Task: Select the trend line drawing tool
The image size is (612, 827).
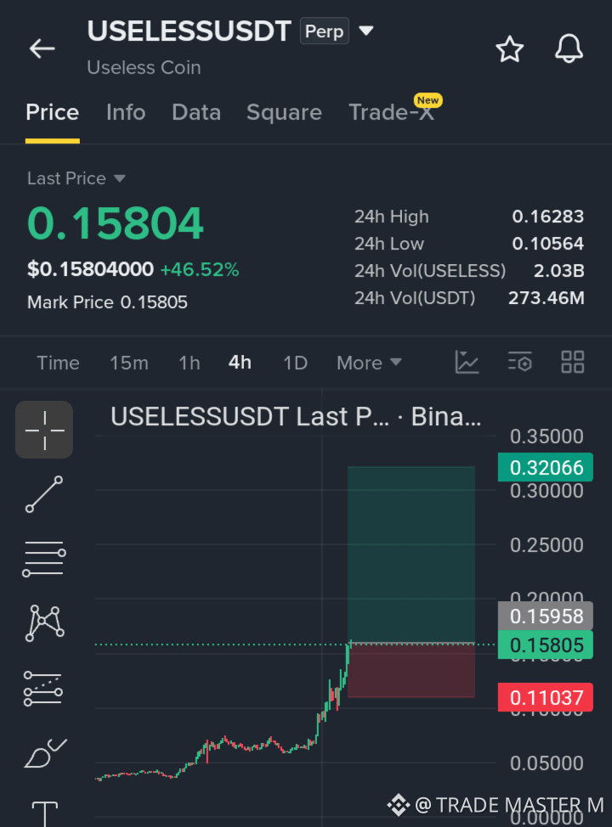Action: pyautogui.click(x=44, y=494)
